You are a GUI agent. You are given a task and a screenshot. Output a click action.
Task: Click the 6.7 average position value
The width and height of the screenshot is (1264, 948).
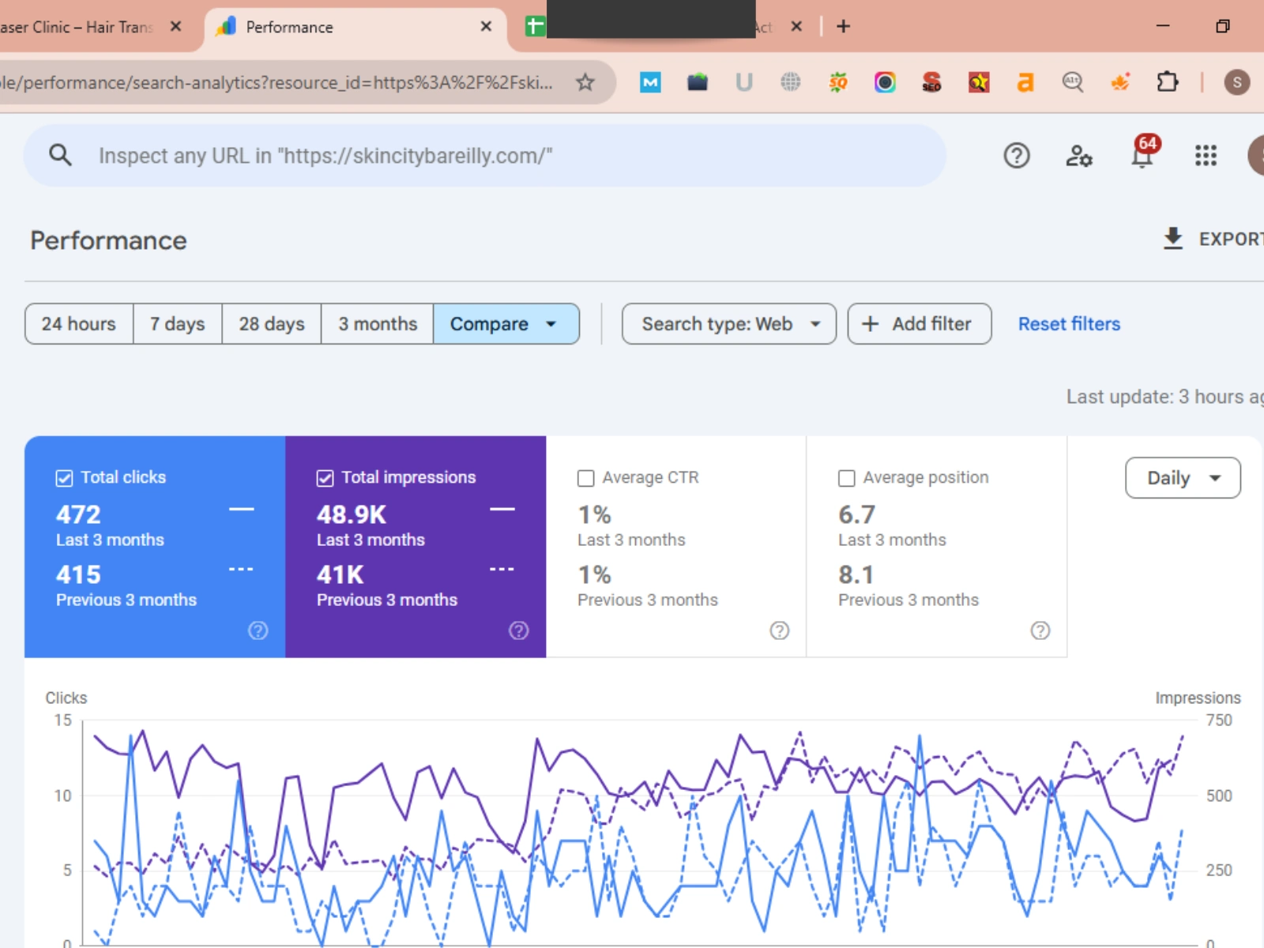click(856, 515)
